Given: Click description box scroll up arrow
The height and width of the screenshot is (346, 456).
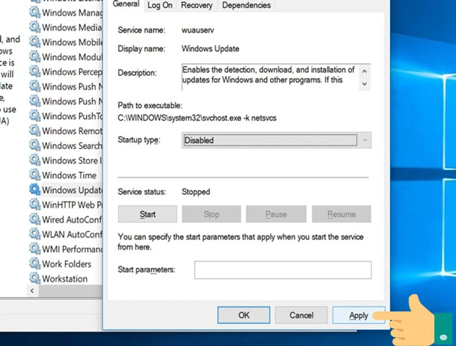Looking at the screenshot, I should pyautogui.click(x=365, y=71).
